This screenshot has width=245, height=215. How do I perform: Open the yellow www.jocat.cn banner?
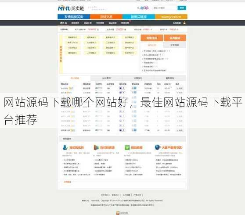(171, 17)
